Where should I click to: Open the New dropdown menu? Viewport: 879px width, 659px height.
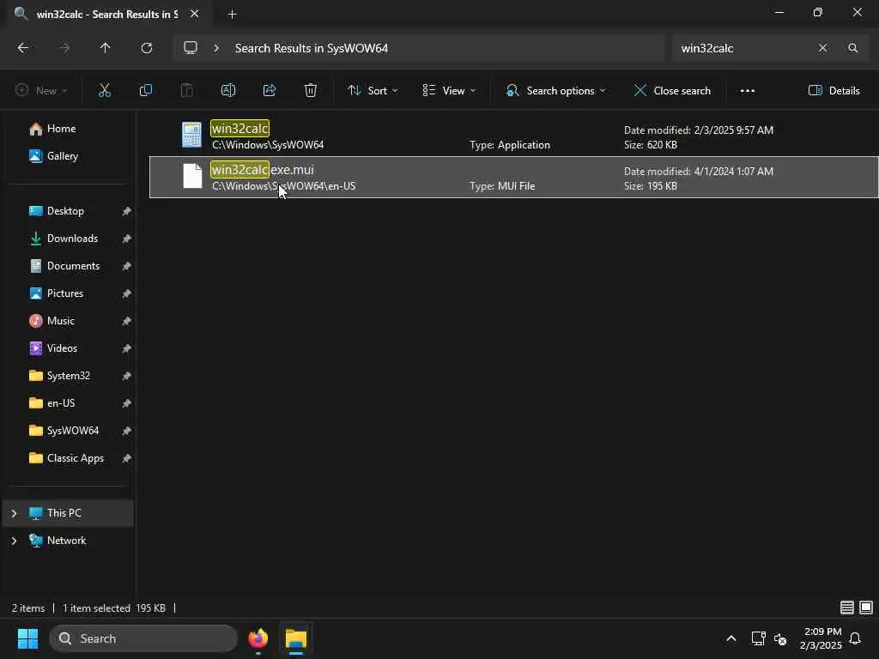(x=41, y=91)
